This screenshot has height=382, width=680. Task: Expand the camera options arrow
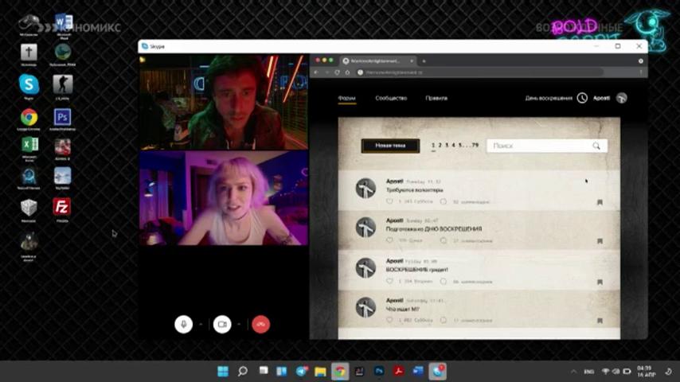click(x=239, y=325)
